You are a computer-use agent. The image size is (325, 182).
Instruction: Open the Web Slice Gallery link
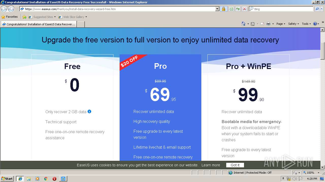click(71, 17)
